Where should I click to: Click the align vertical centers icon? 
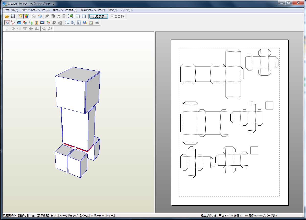point(31,29)
